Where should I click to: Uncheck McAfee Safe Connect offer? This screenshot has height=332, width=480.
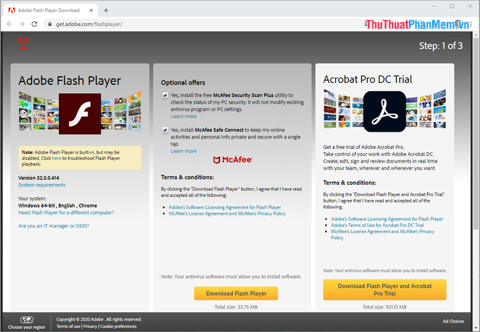pos(165,130)
